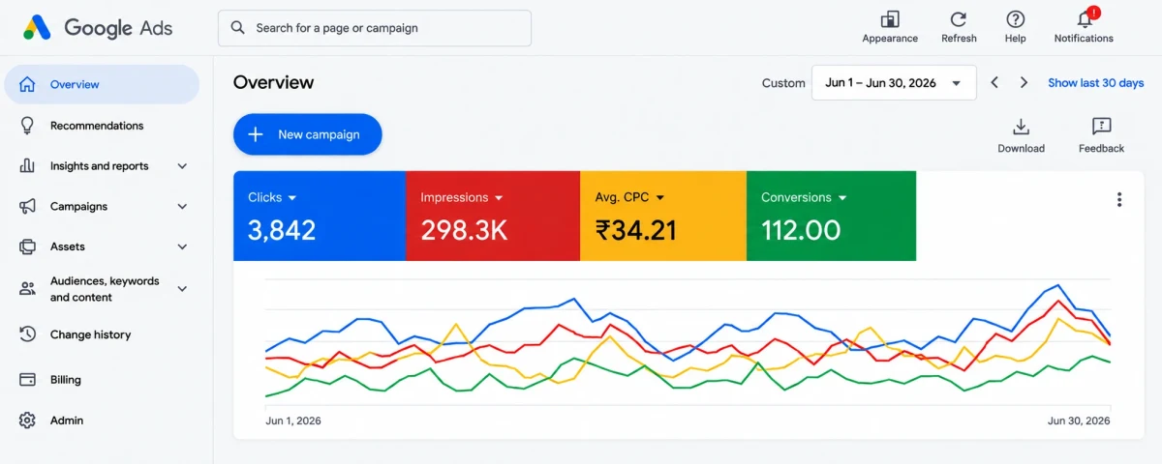Image resolution: width=1162 pixels, height=464 pixels.
Task: Click the Overview home icon
Action: click(28, 84)
